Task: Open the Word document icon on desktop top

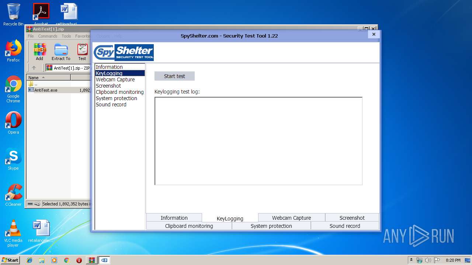Action: pos(69,14)
